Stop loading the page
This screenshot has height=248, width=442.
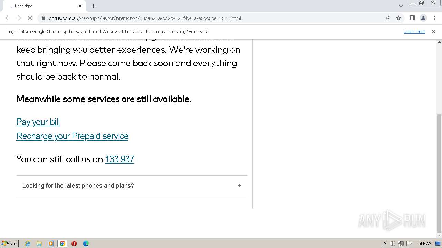(x=30, y=18)
